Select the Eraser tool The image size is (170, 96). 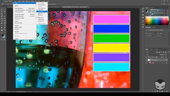pos(2,21)
